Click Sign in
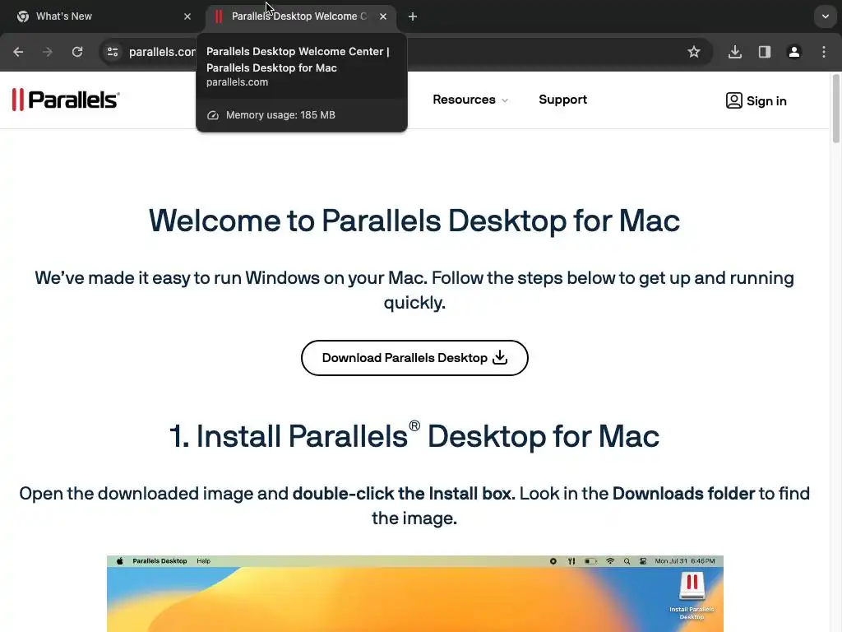This screenshot has height=632, width=842. (x=756, y=100)
